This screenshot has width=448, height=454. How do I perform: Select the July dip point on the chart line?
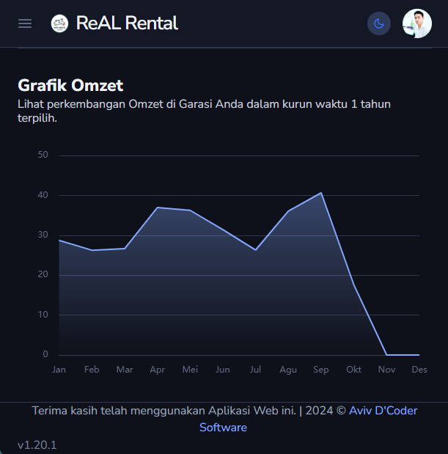click(x=255, y=250)
